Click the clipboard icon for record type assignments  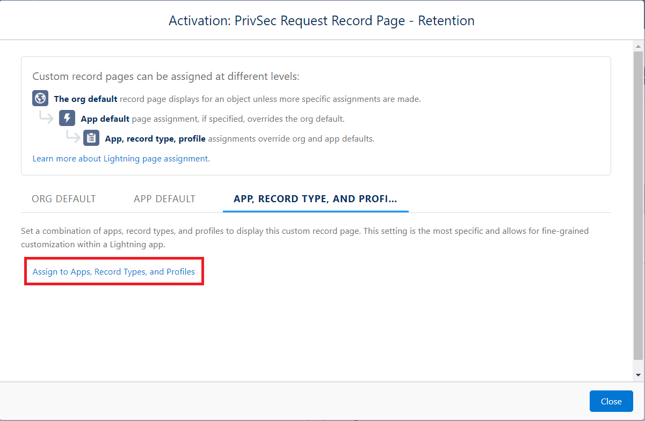[x=91, y=138]
